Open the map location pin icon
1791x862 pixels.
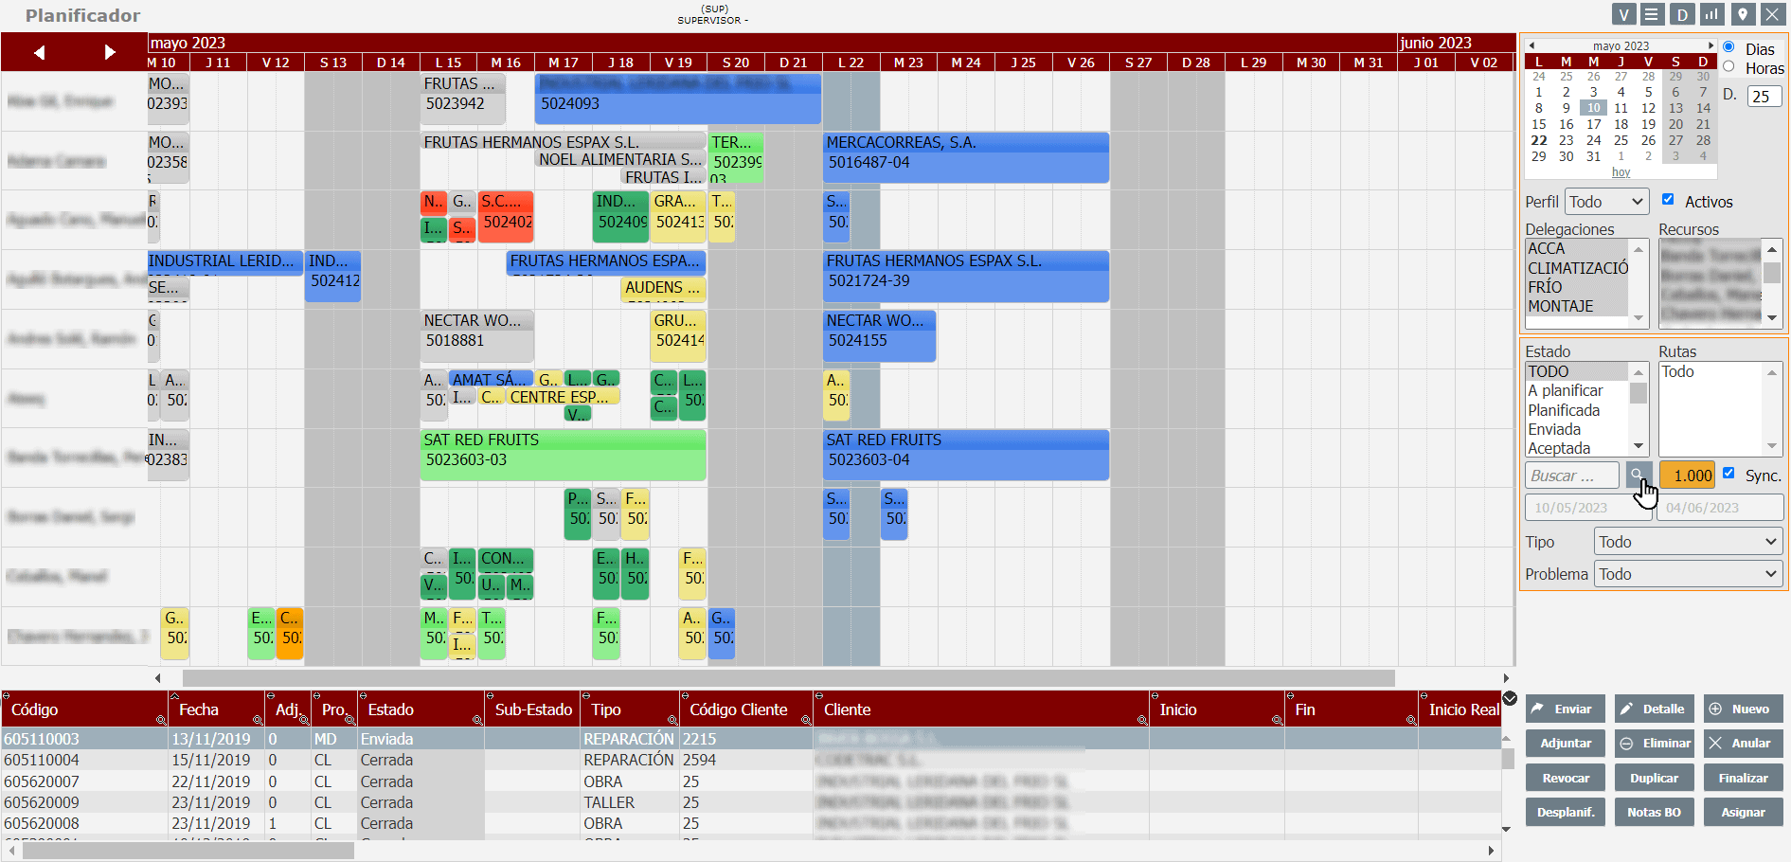point(1742,14)
